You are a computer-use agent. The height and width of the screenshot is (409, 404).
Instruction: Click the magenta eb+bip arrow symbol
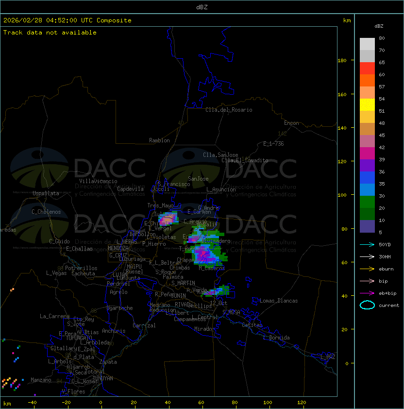pyautogui.click(x=367, y=293)
